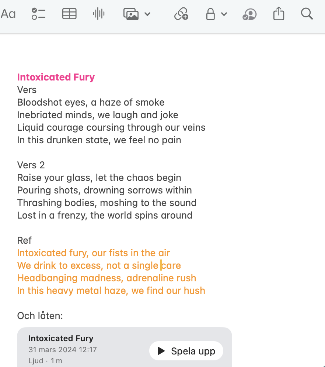Expand the media dropdown chevron

(147, 14)
